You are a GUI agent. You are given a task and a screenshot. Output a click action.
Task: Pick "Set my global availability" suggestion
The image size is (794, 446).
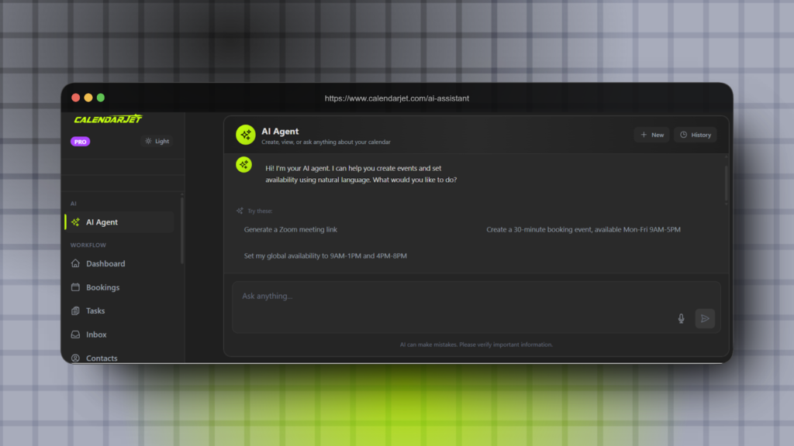pyautogui.click(x=325, y=256)
